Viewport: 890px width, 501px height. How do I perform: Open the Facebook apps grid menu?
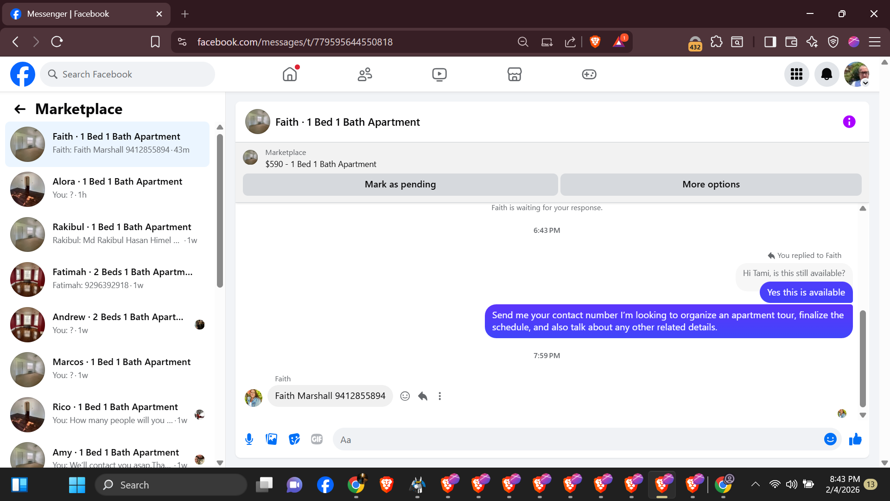[x=796, y=74]
